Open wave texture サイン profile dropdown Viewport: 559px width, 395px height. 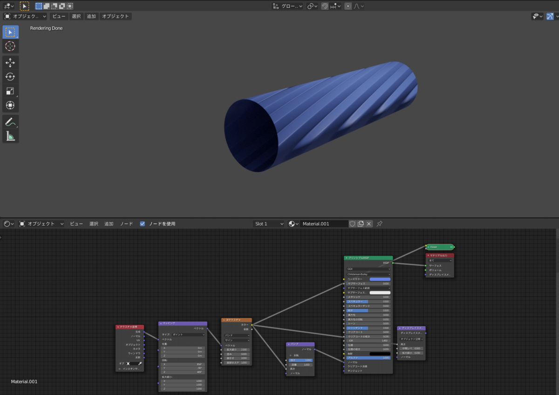pos(237,340)
